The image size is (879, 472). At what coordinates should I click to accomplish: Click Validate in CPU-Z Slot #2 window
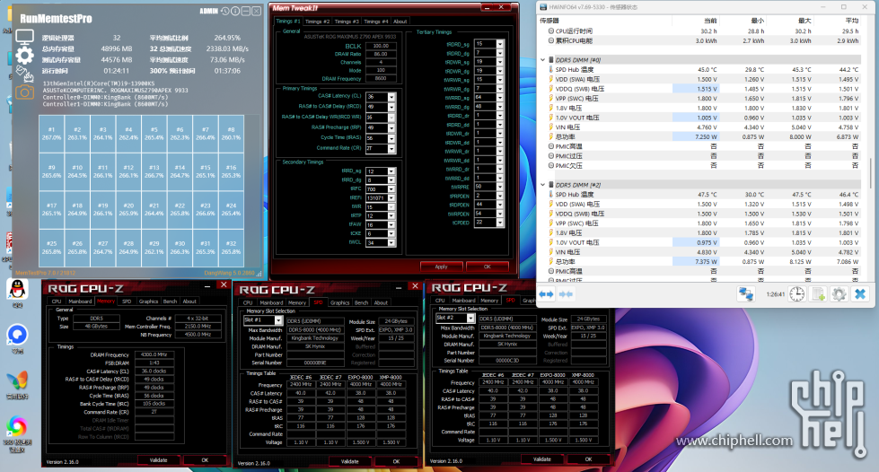541,459
